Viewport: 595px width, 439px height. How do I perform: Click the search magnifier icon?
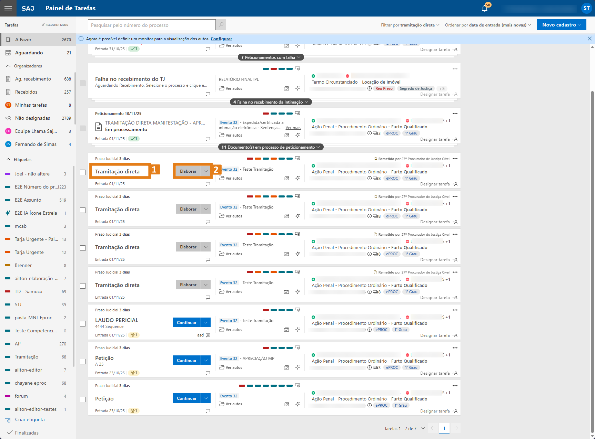click(221, 25)
